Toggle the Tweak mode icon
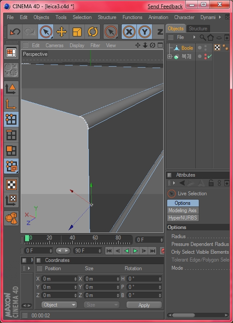The height and width of the screenshot is (323, 233). tap(11, 166)
